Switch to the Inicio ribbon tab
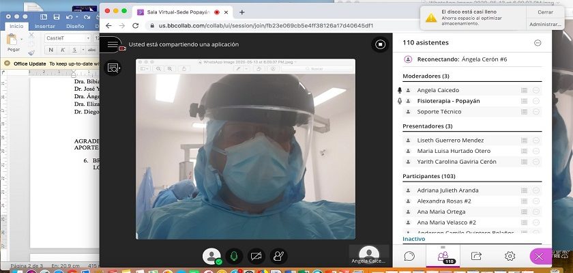Screen dimensions: 573x273 point(16,27)
